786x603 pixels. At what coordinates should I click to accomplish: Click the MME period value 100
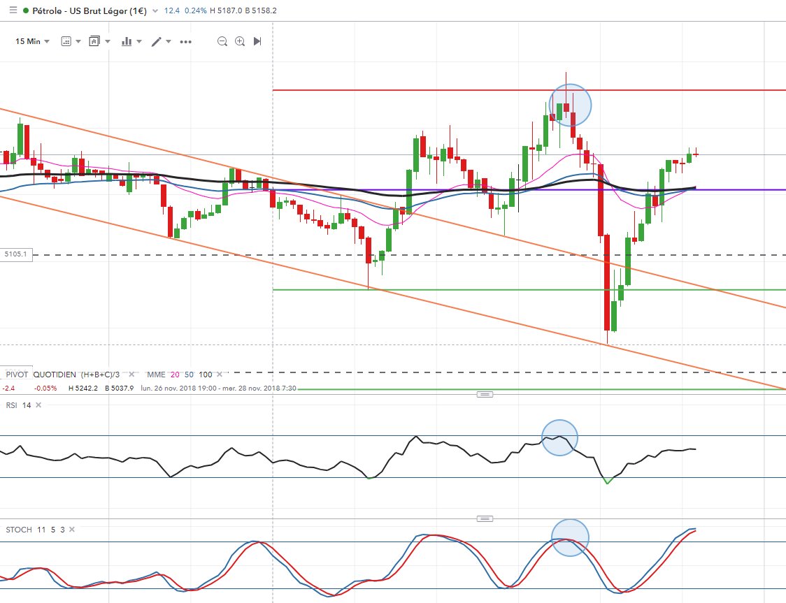click(x=206, y=375)
